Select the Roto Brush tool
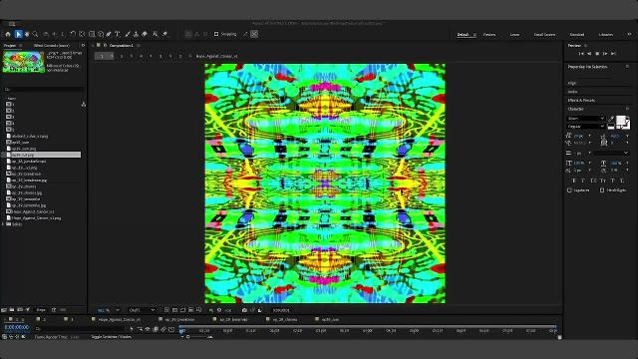Screen dimensions: 638x359 [156, 35]
